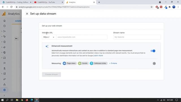Screen dimensions: 181x102
Task: Open Acquisition icon in the Analytics sidebar
Action: [x=5, y=31]
